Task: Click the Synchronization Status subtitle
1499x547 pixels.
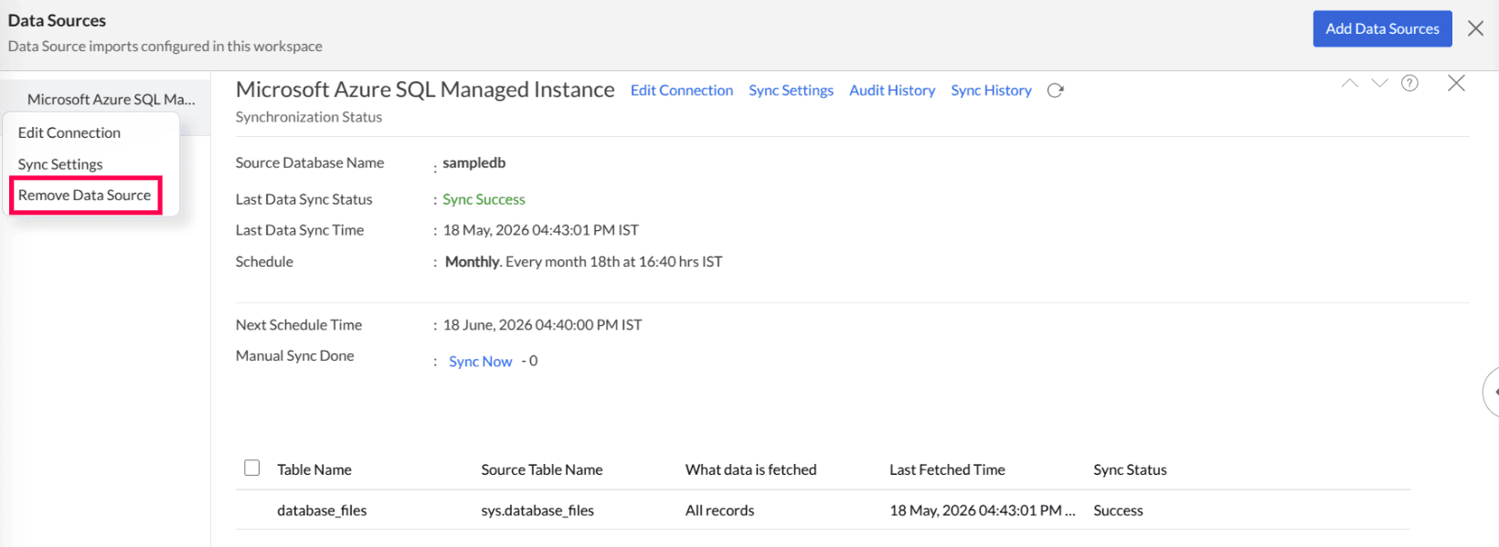Action: pyautogui.click(x=309, y=117)
